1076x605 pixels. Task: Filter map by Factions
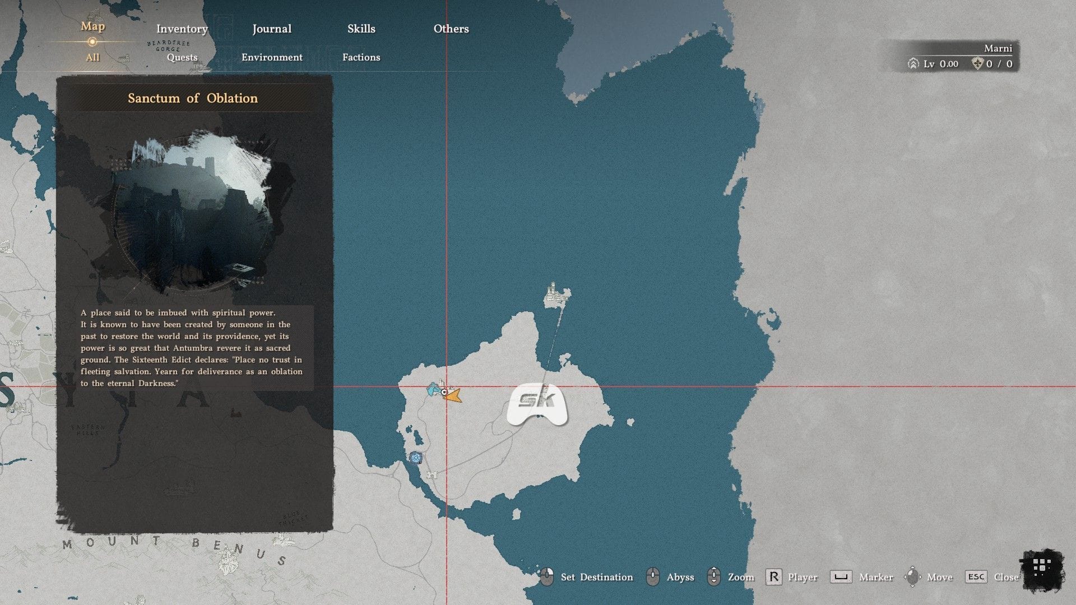pyautogui.click(x=361, y=58)
